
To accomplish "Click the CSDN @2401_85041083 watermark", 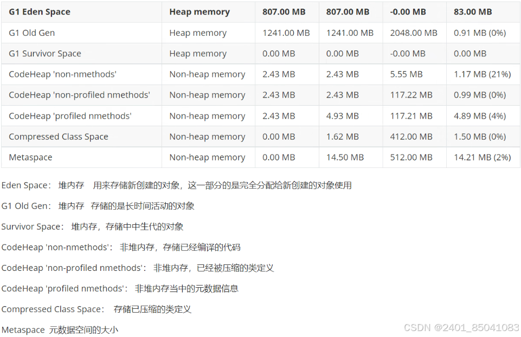I will (461, 328).
